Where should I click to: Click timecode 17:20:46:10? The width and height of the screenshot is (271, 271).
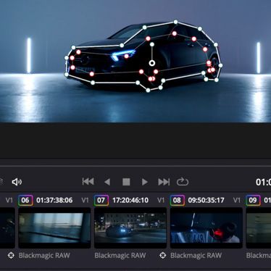pyautogui.click(x=130, y=200)
